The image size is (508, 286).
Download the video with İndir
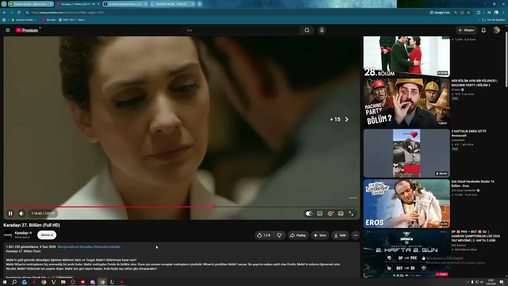340,235
